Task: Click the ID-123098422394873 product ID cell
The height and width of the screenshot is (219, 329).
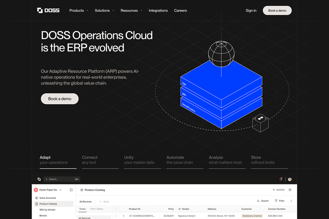Action: (142, 216)
